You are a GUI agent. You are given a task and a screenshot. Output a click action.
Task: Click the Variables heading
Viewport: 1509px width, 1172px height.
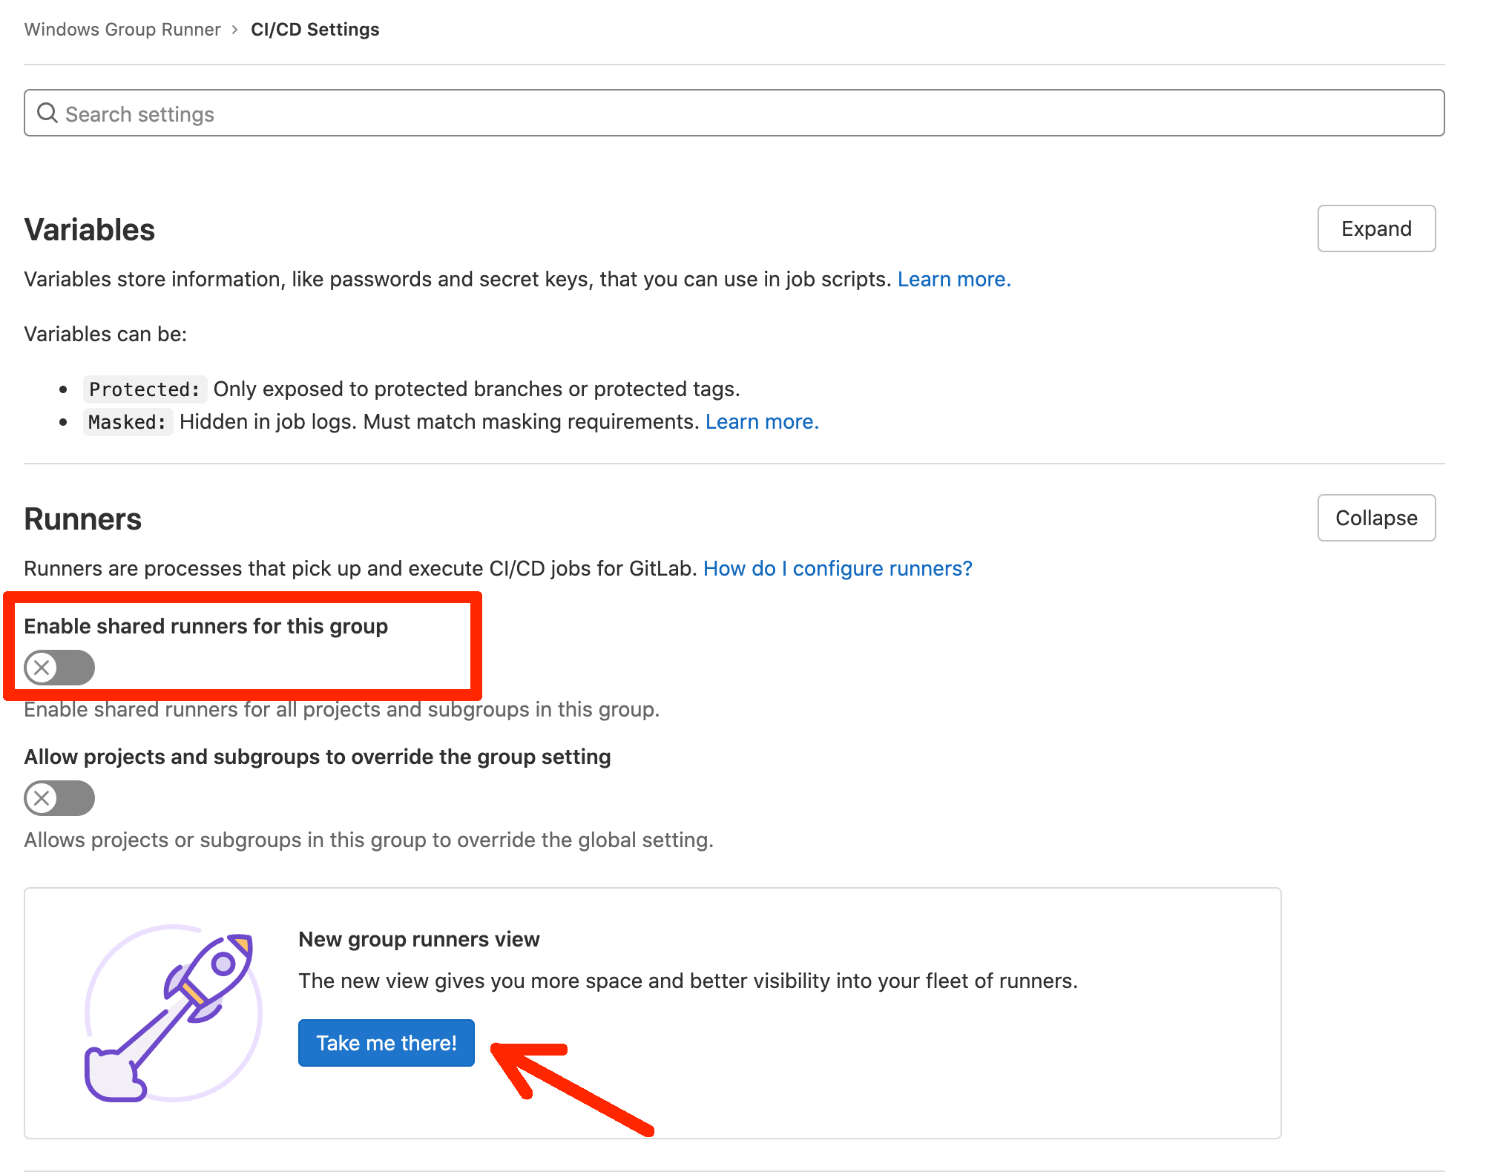90,229
